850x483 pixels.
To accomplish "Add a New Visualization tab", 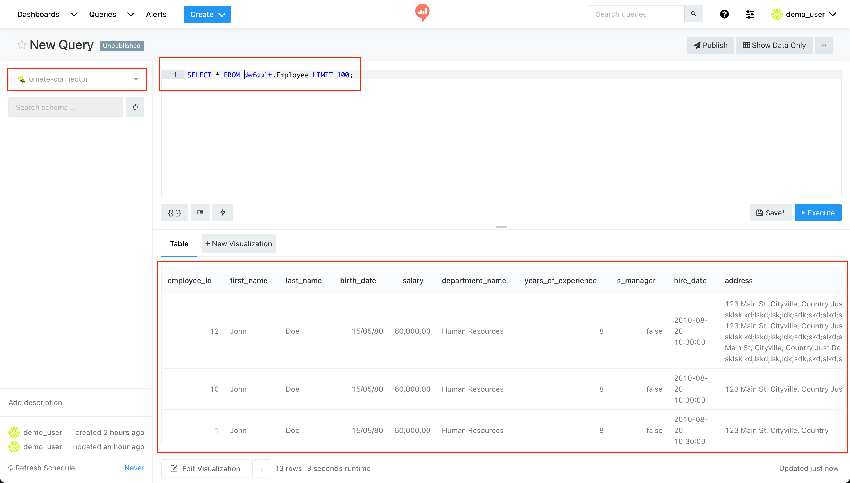I will [239, 244].
